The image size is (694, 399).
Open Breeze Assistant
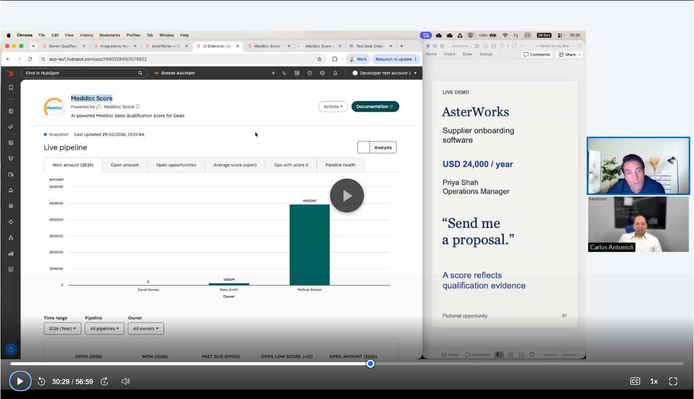pyautogui.click(x=174, y=73)
